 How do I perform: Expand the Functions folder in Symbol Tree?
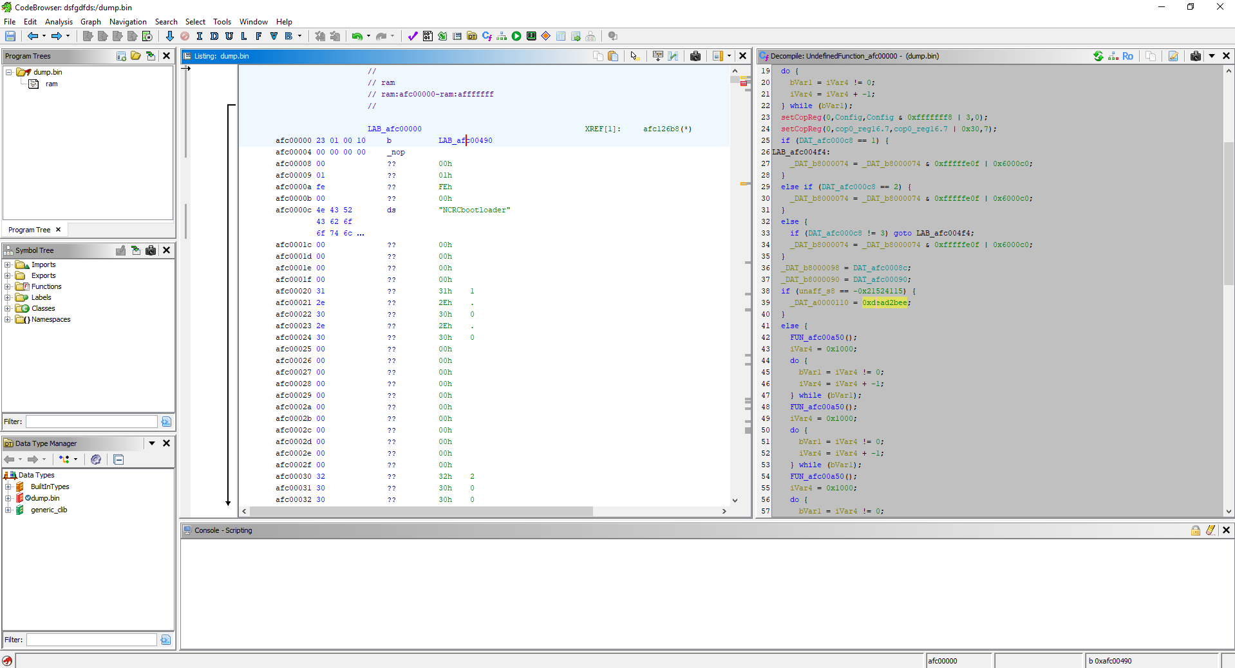tap(8, 286)
